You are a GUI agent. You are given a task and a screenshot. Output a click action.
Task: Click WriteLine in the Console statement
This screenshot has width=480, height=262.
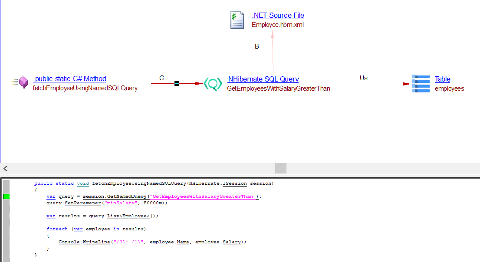pyautogui.click(x=97, y=242)
